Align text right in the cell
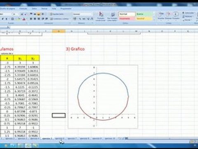Image resolution: width=198 pixels, height=149 pixels. tap(39, 19)
